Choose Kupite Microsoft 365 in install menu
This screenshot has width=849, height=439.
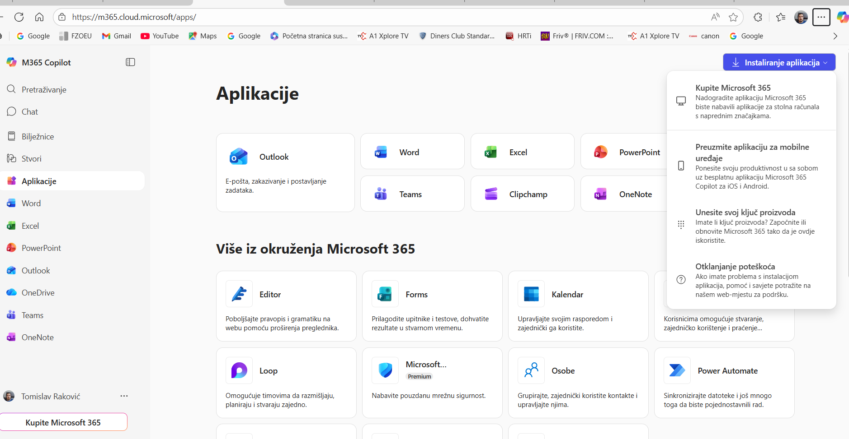pos(751,101)
